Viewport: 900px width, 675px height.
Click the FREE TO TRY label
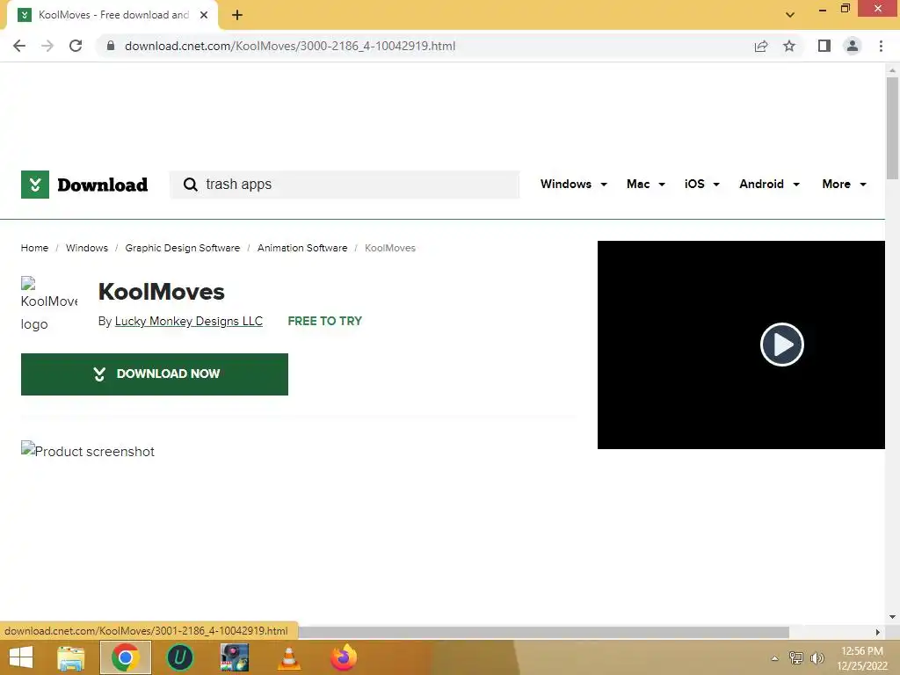[x=325, y=322]
